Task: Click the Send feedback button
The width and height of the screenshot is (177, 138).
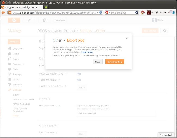Action: click(x=166, y=135)
